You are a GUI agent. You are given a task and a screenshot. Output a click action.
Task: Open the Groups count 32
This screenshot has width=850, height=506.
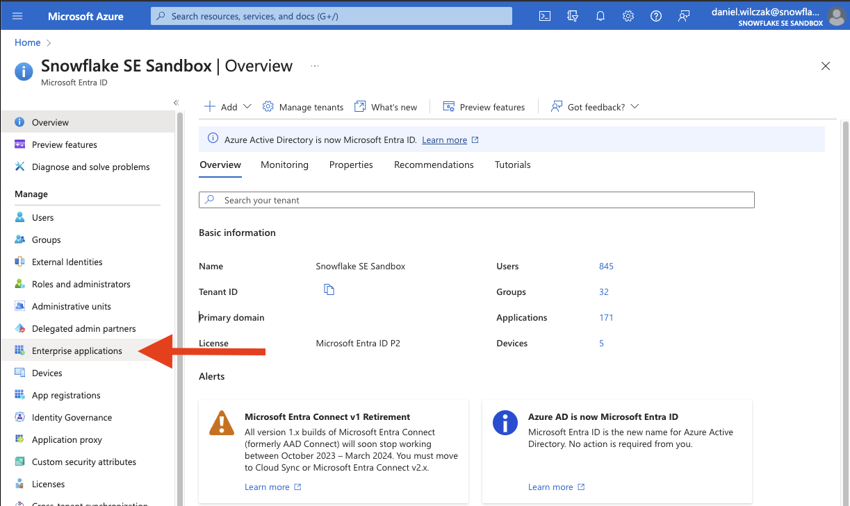[604, 292]
